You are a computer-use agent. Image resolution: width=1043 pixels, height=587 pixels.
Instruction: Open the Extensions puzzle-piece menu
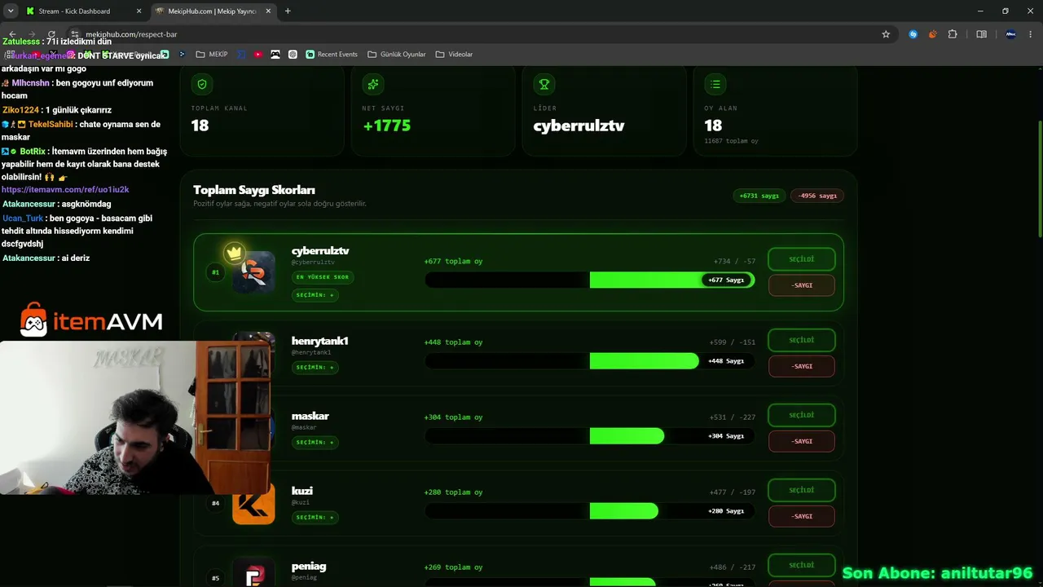(x=953, y=34)
